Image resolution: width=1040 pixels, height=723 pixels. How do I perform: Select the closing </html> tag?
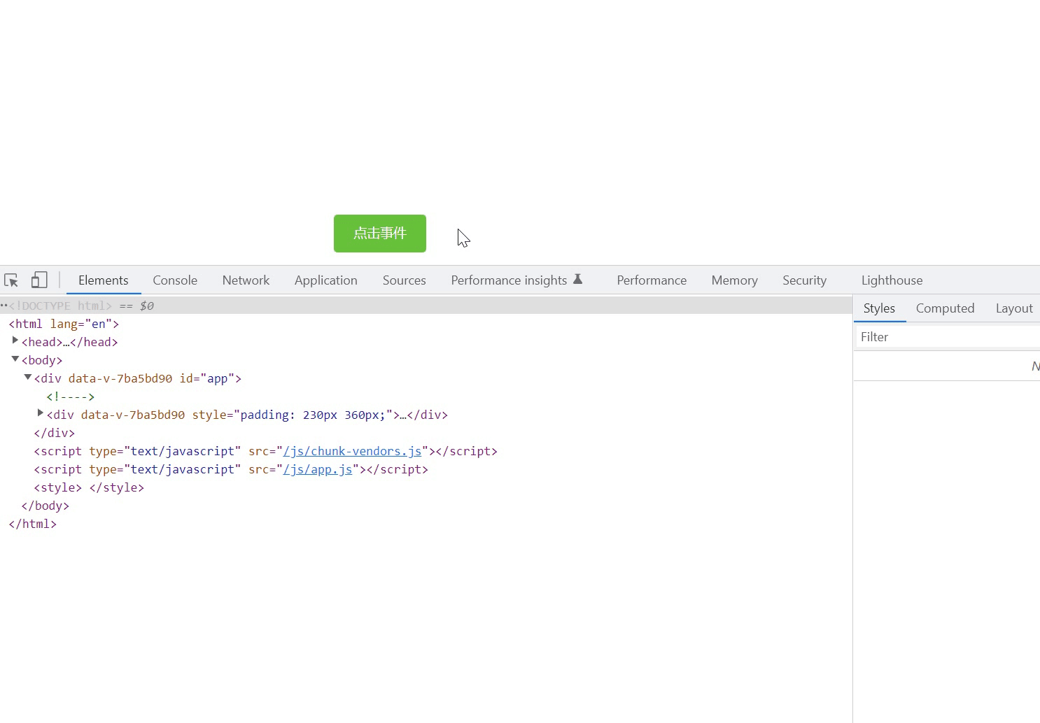(x=33, y=524)
